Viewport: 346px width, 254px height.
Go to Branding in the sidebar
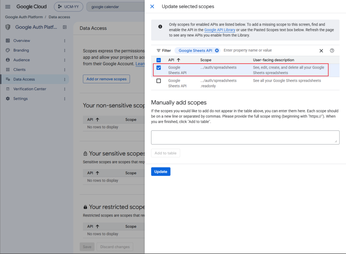click(x=21, y=50)
